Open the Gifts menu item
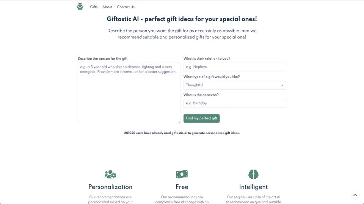The height and width of the screenshot is (204, 364). [x=94, y=7]
